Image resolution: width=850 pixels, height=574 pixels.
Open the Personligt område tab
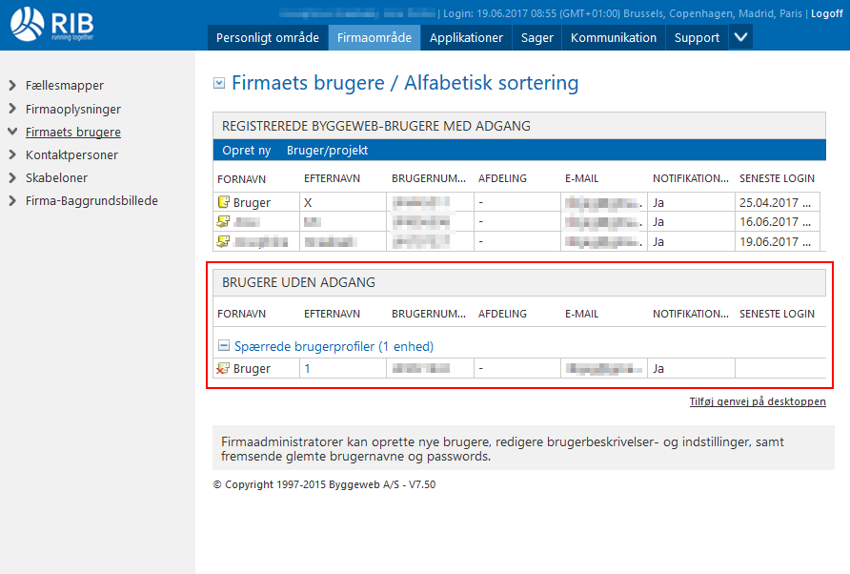(267, 38)
